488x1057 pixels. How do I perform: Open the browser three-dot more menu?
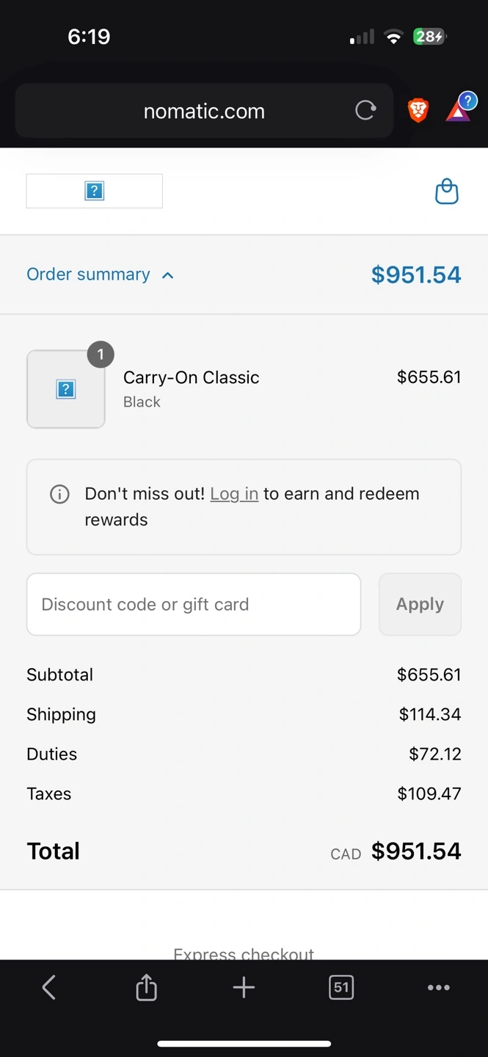tap(438, 987)
